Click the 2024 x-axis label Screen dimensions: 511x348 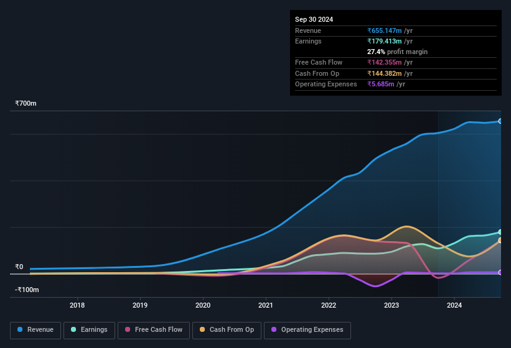(454, 305)
